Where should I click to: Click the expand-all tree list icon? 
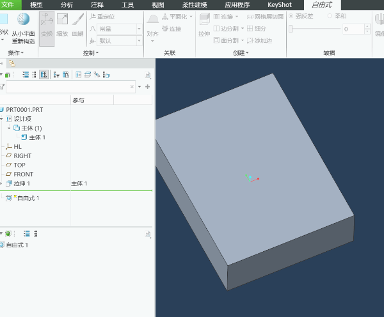(26, 75)
